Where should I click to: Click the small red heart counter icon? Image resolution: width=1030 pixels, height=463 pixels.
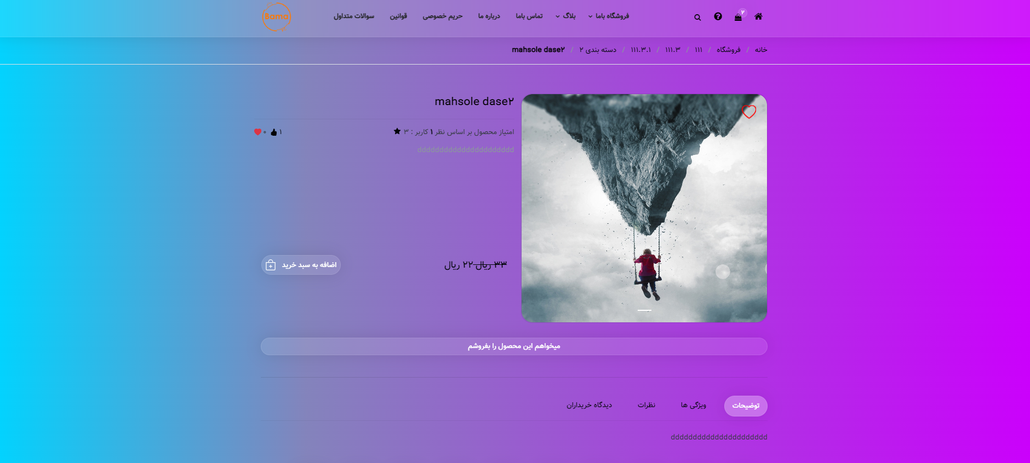pyautogui.click(x=257, y=132)
